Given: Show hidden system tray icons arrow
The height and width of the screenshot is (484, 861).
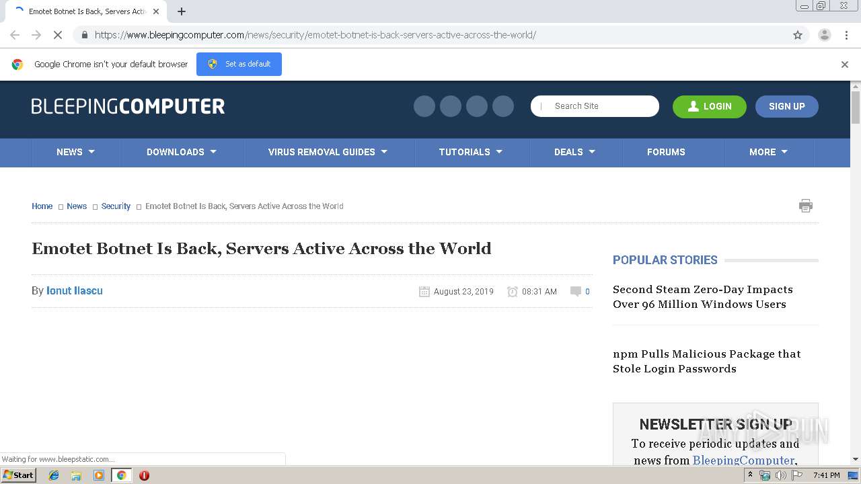Looking at the screenshot, I should coord(750,475).
